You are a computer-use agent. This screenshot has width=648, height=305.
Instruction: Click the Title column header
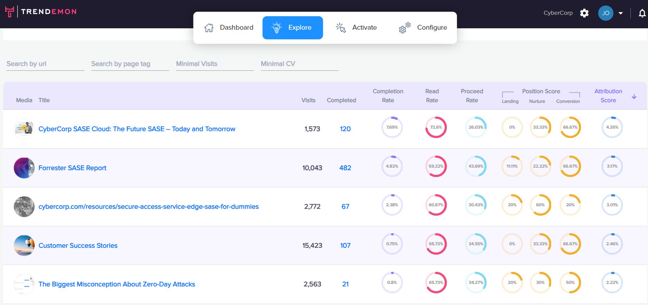44,100
